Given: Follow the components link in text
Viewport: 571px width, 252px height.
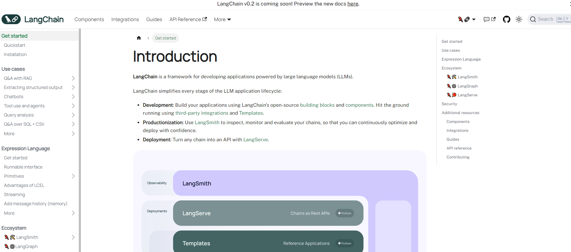Looking at the screenshot, I should pyautogui.click(x=359, y=105).
